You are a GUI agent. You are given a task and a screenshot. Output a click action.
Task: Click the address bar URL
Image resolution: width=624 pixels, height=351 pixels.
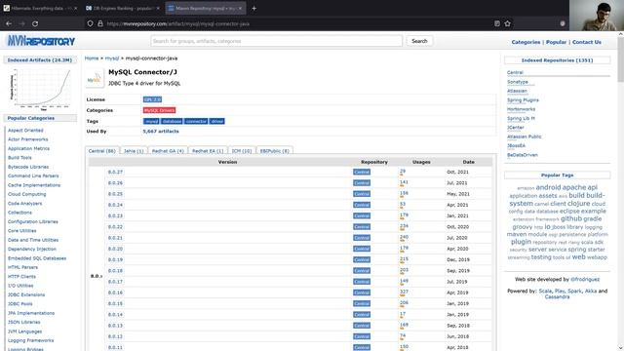(x=178, y=23)
